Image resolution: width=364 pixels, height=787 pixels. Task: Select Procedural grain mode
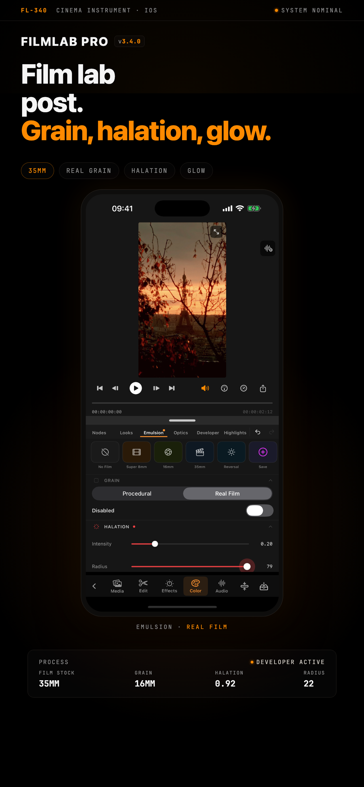pyautogui.click(x=137, y=494)
